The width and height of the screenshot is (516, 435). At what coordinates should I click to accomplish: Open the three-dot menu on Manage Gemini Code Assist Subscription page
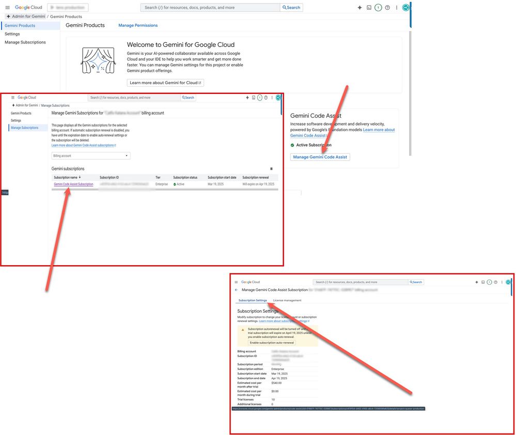[502, 282]
